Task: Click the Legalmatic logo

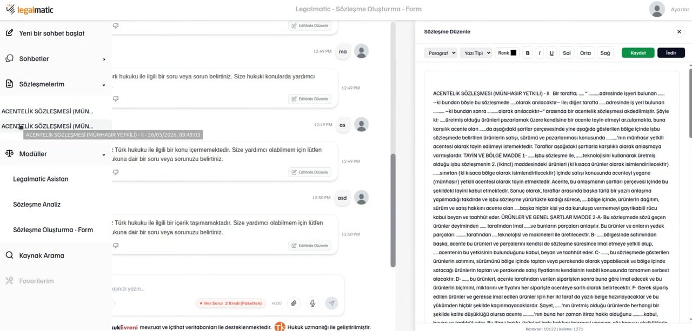Action: (30, 10)
